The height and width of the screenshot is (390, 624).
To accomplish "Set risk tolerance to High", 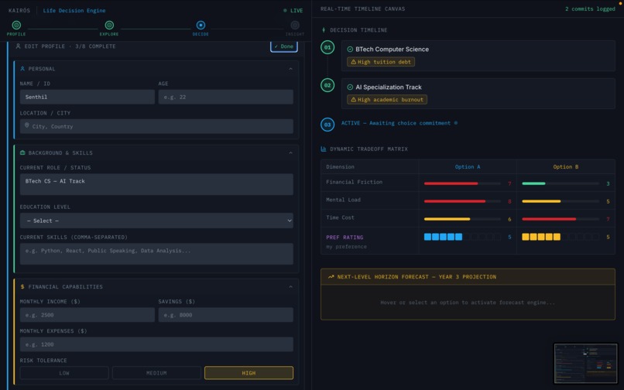I will (x=249, y=373).
